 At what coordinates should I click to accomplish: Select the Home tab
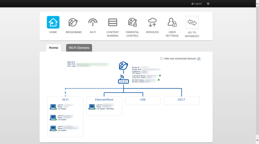(54, 48)
